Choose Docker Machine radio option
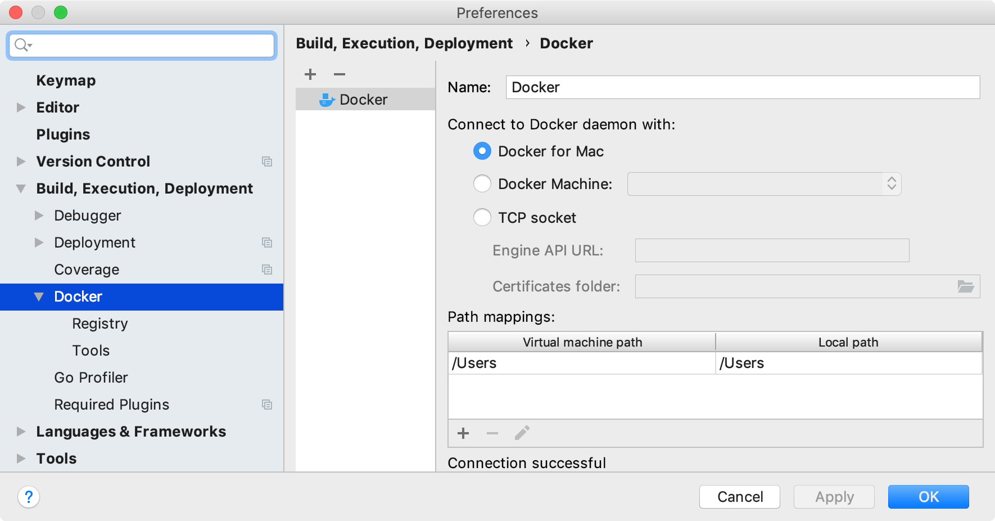Viewport: 995px width, 521px height. [482, 184]
